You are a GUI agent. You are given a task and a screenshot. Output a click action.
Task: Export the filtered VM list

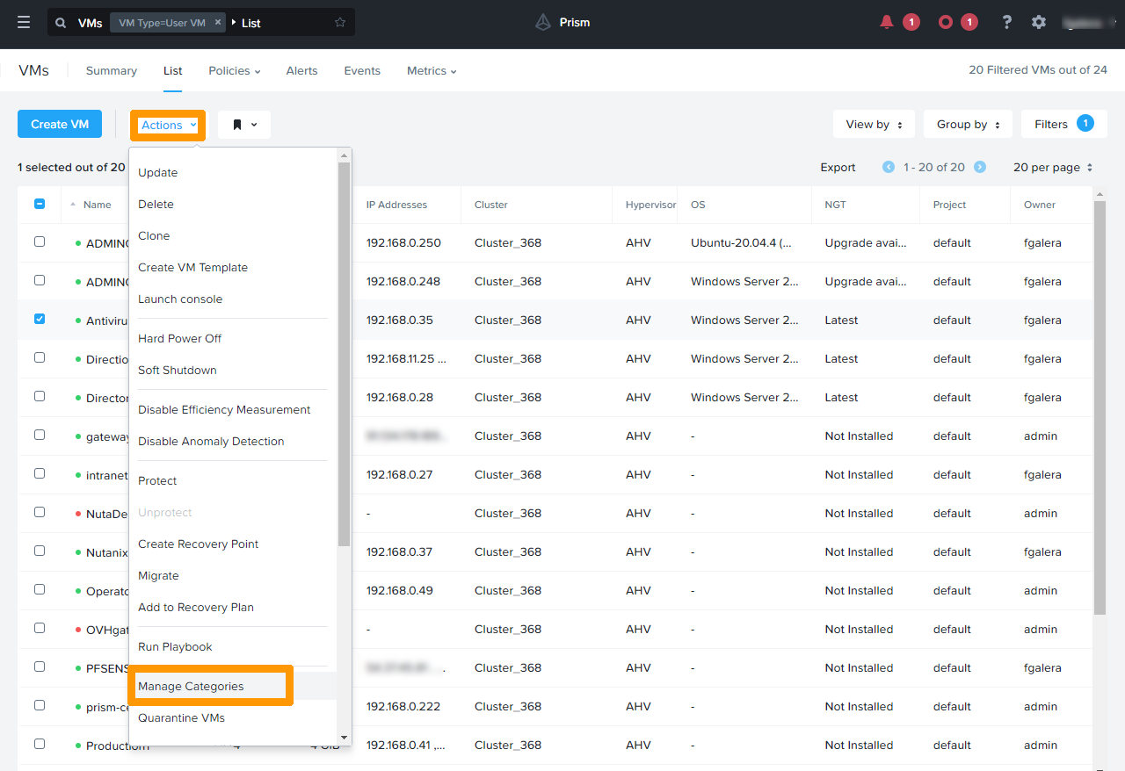pos(838,167)
